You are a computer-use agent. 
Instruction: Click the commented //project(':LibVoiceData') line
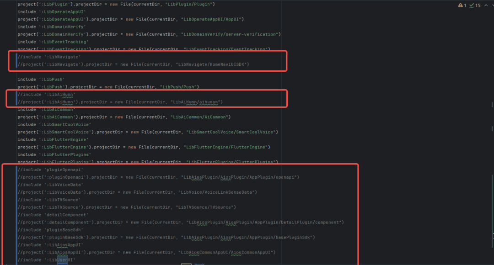[137, 192]
